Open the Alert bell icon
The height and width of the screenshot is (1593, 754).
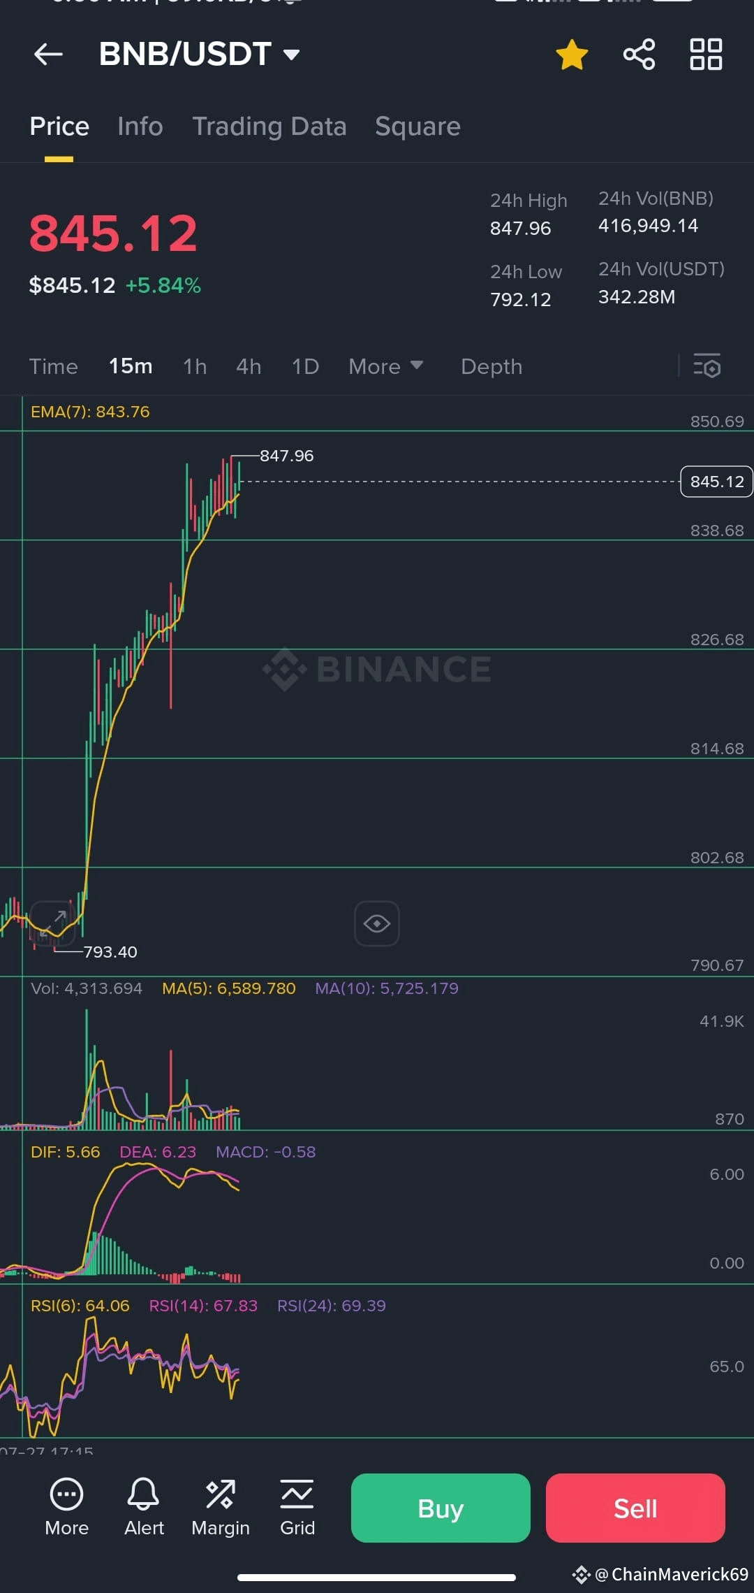point(144,1507)
